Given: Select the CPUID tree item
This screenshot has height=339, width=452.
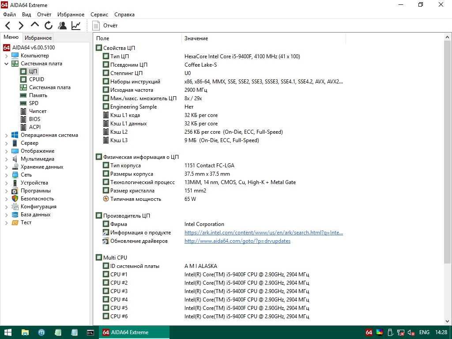Looking at the screenshot, I should pyautogui.click(x=37, y=79).
